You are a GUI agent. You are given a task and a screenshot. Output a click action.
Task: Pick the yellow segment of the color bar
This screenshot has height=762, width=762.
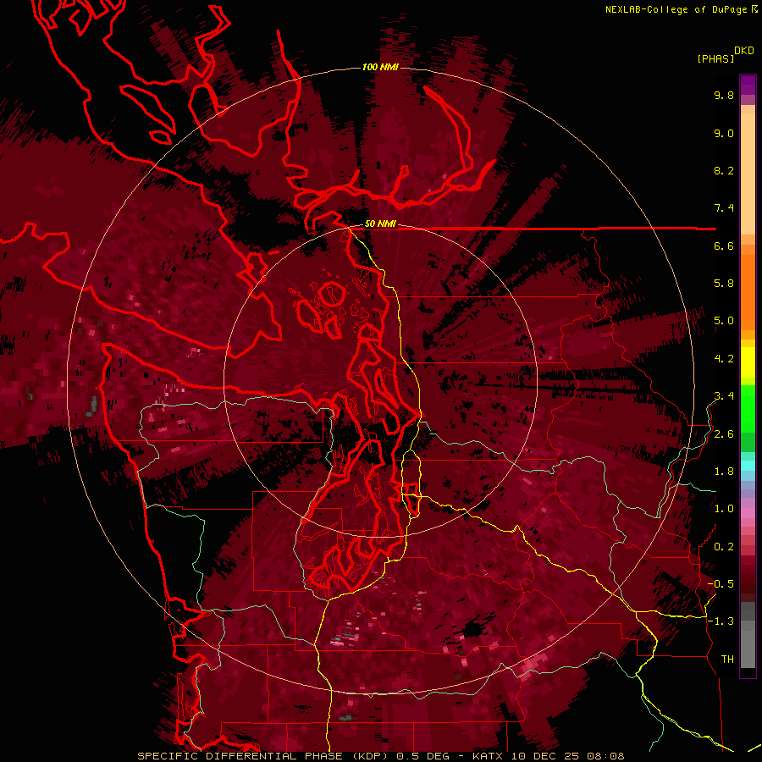748,362
